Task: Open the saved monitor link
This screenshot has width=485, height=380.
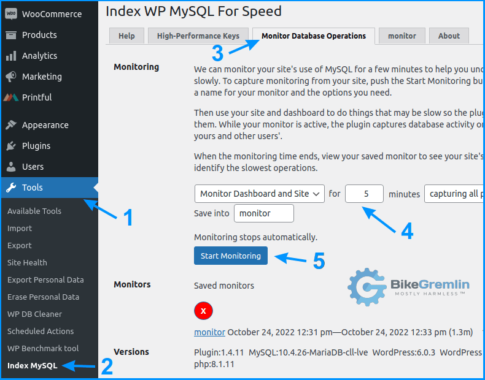Action: [209, 332]
